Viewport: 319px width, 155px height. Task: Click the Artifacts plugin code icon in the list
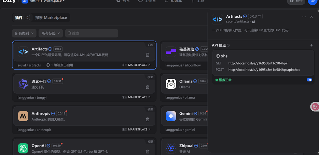[x=23, y=52]
